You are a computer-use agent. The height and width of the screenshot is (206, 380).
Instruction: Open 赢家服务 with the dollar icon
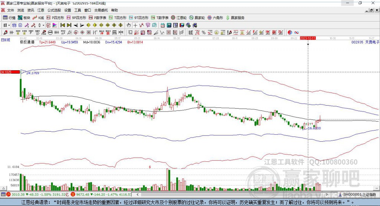click(235, 18)
